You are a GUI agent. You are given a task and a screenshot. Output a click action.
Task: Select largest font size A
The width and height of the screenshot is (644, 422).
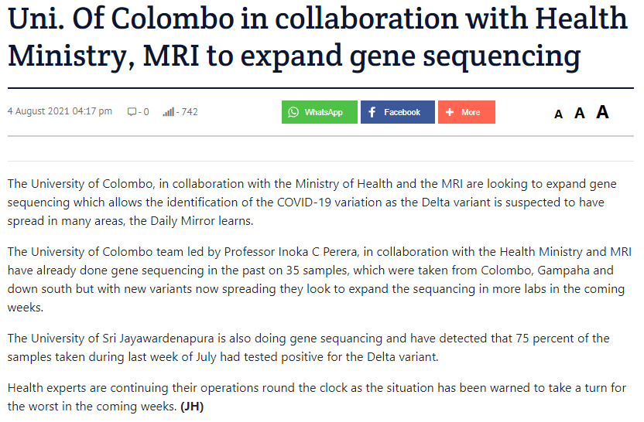pyautogui.click(x=602, y=111)
